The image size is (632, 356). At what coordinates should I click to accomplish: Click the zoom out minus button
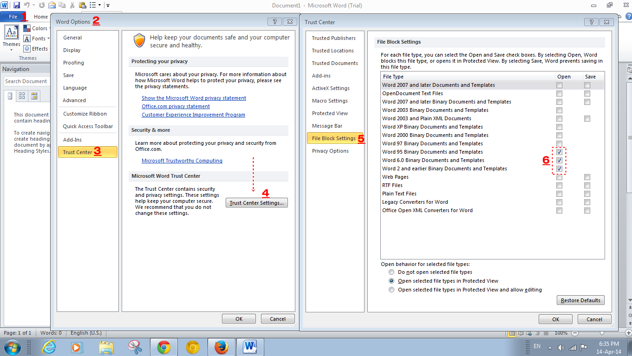pos(574,333)
